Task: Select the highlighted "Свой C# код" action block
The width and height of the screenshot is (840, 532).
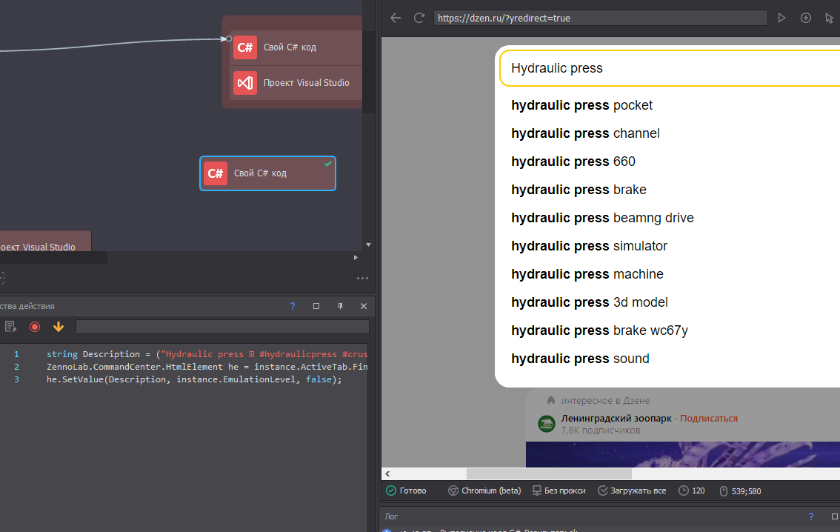Action: click(267, 173)
